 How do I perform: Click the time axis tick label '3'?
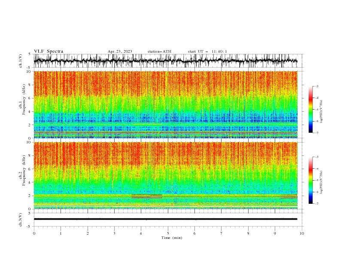coord(114,233)
